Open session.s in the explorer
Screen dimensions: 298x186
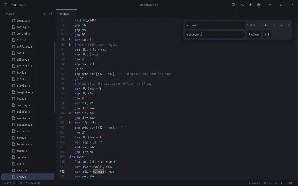[x=28, y=118]
